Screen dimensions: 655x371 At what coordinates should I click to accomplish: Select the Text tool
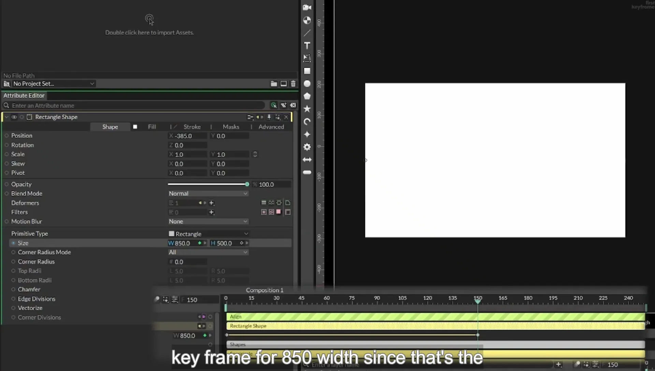(307, 45)
